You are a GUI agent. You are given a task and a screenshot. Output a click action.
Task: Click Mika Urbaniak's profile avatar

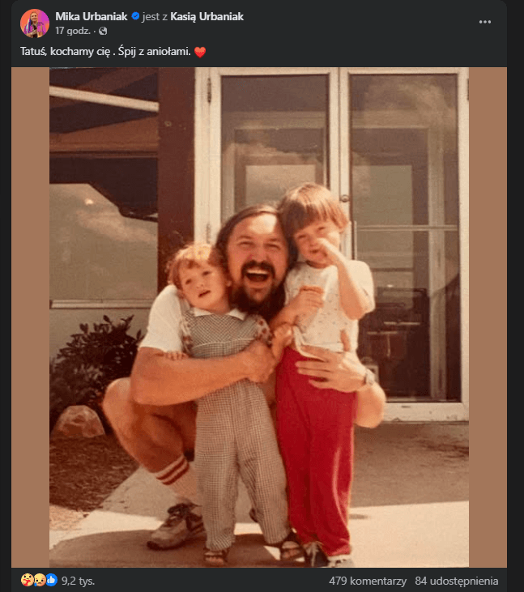[34, 23]
